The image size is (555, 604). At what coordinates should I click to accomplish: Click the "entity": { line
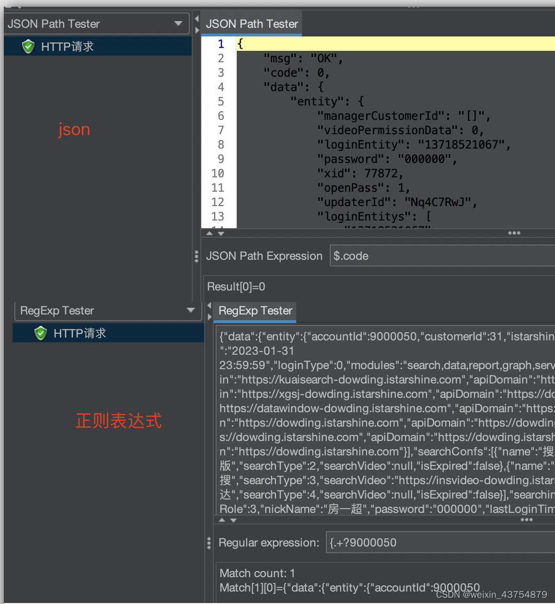327,102
